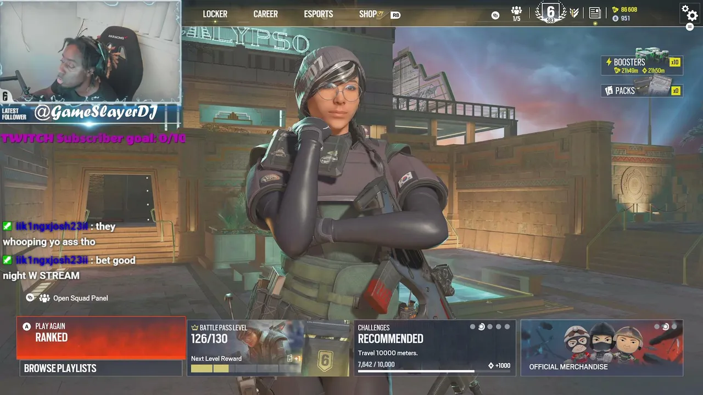Open Browse Playlists
Viewport: 703px width, 395px height.
(x=101, y=368)
